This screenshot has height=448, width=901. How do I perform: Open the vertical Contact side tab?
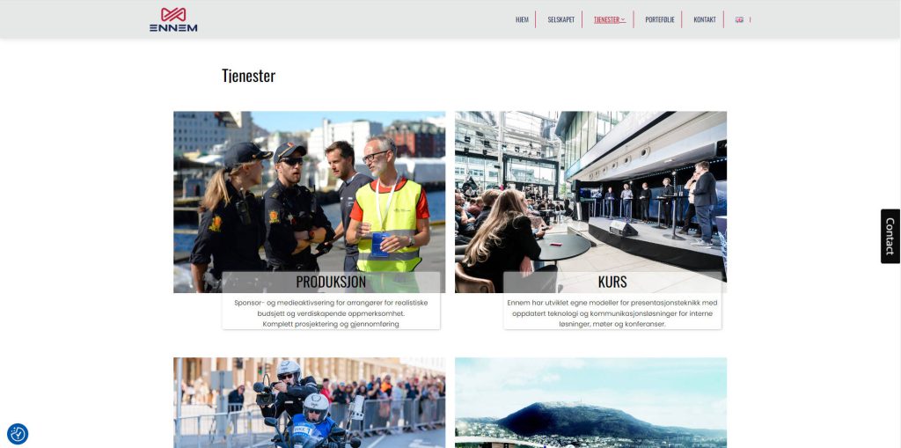click(890, 237)
